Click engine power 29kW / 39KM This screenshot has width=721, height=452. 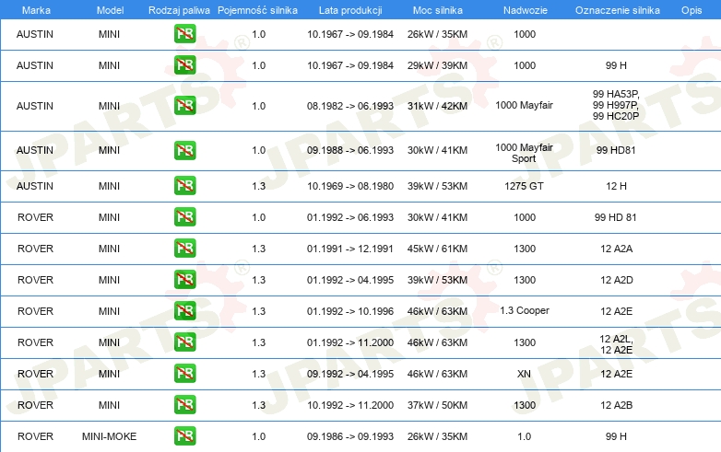point(437,65)
